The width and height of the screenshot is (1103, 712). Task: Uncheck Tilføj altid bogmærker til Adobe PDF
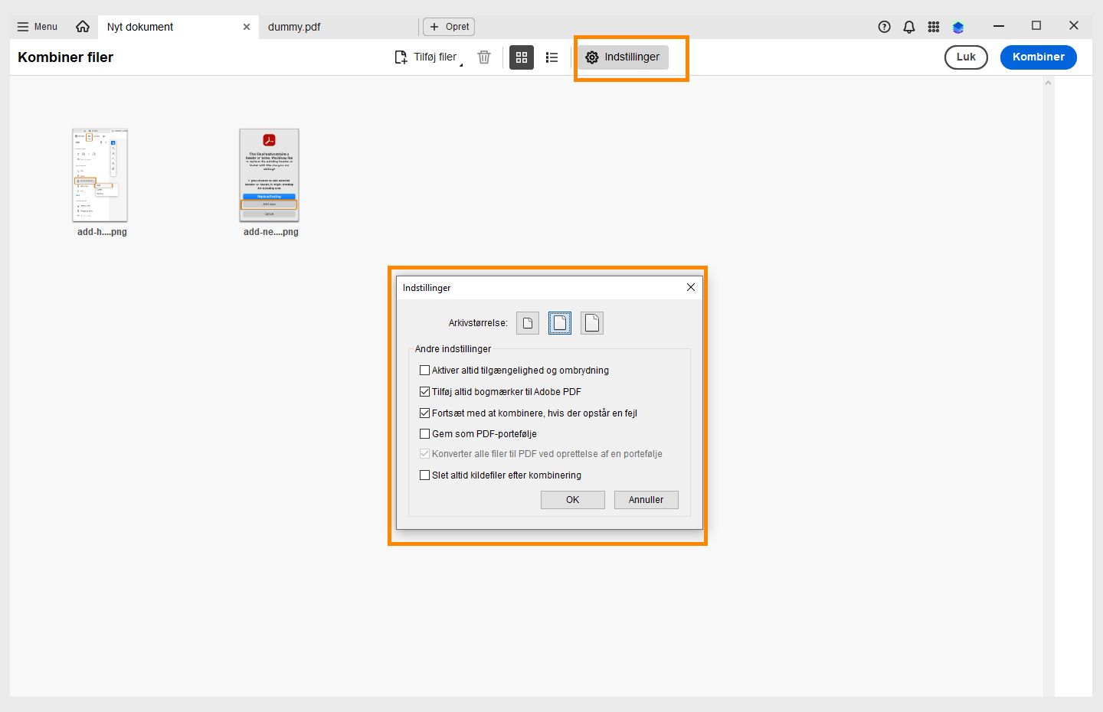coord(425,392)
